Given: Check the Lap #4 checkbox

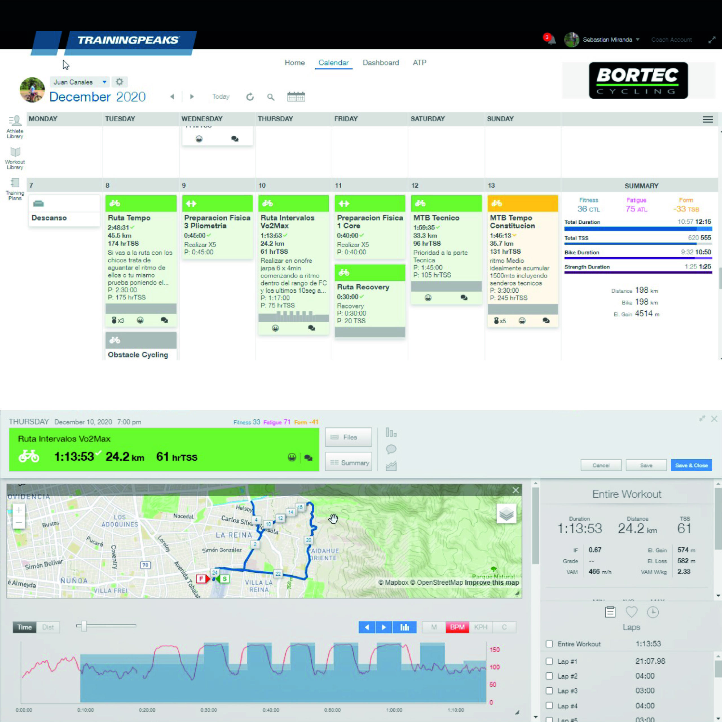Looking at the screenshot, I should click(549, 706).
